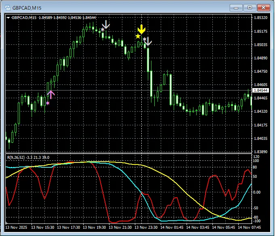
Task: Click time label 14 Nov 07:45
Action: (x=250, y=228)
